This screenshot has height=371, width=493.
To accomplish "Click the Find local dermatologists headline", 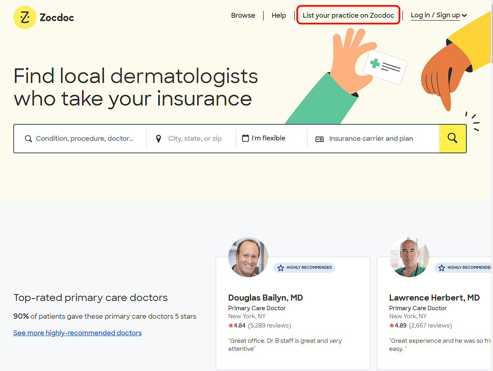I will click(136, 87).
